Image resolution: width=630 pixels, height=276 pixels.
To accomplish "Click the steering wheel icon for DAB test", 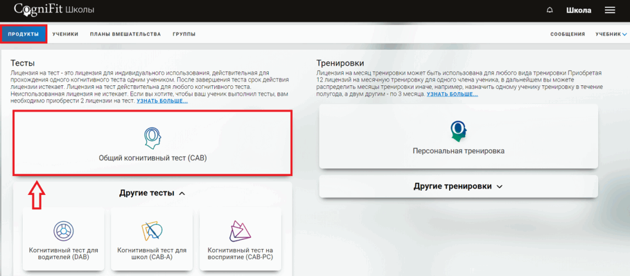I will (x=63, y=231).
